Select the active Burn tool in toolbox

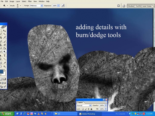pos(4,52)
